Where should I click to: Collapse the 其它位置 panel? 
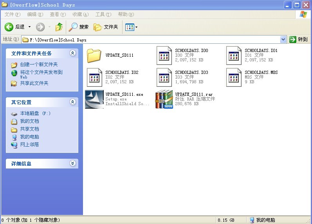(73, 102)
